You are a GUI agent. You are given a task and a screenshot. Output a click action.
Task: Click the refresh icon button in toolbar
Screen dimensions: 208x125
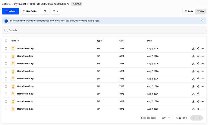(x=45, y=11)
